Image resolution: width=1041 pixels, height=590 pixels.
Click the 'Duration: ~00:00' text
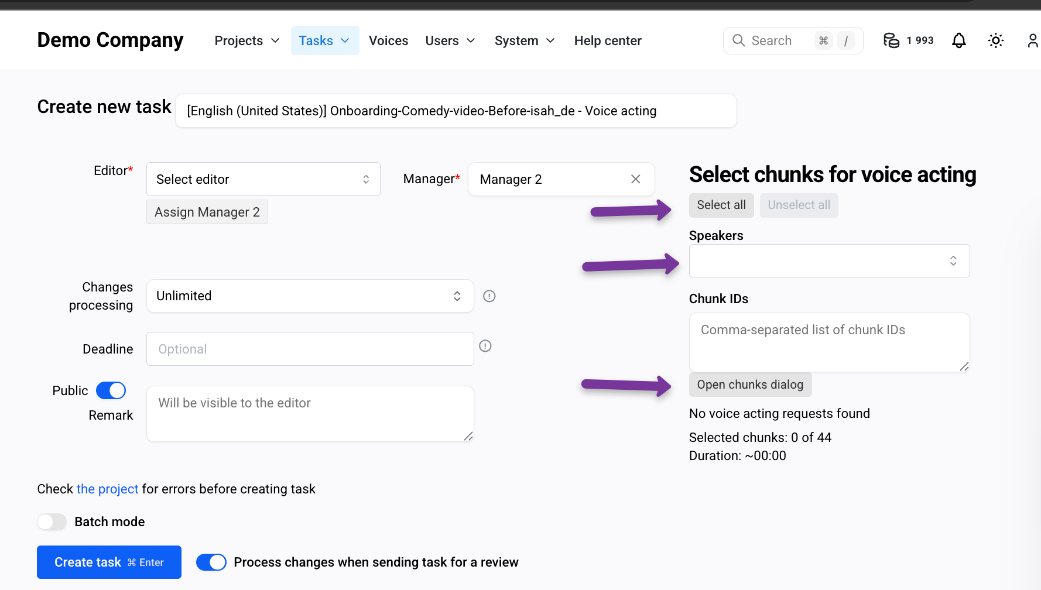pyautogui.click(x=737, y=455)
